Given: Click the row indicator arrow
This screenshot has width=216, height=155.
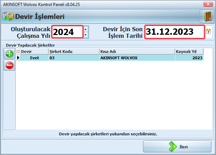Looking at the screenshot, I should pyautogui.click(x=18, y=58).
